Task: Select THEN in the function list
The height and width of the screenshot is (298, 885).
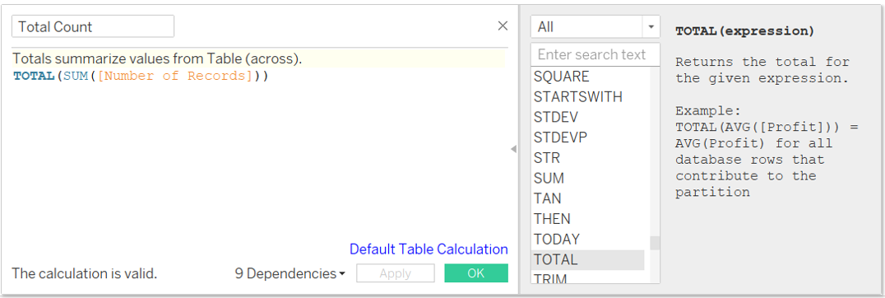Action: pyautogui.click(x=587, y=219)
